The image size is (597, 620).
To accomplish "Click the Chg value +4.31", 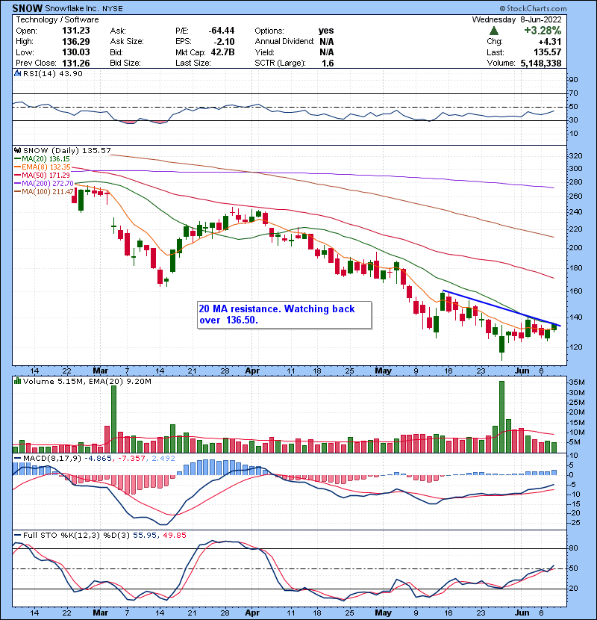I will coord(550,42).
